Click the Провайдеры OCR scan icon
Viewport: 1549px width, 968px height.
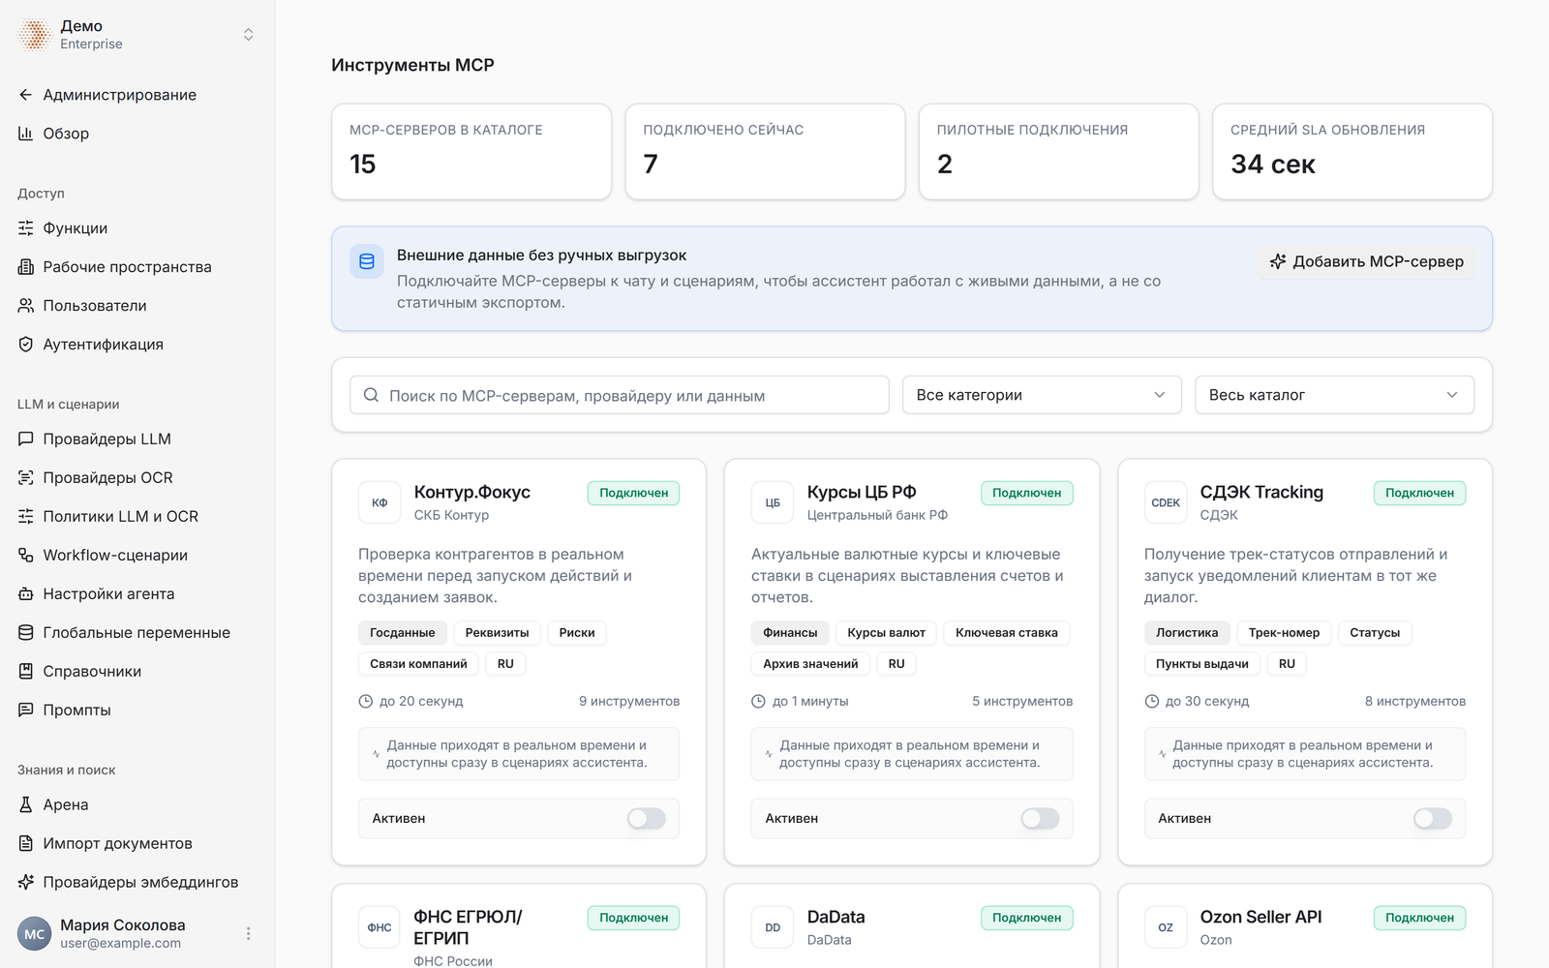(26, 478)
